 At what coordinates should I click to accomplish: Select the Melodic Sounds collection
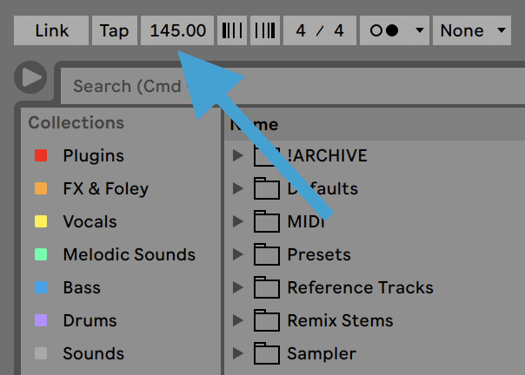(129, 254)
